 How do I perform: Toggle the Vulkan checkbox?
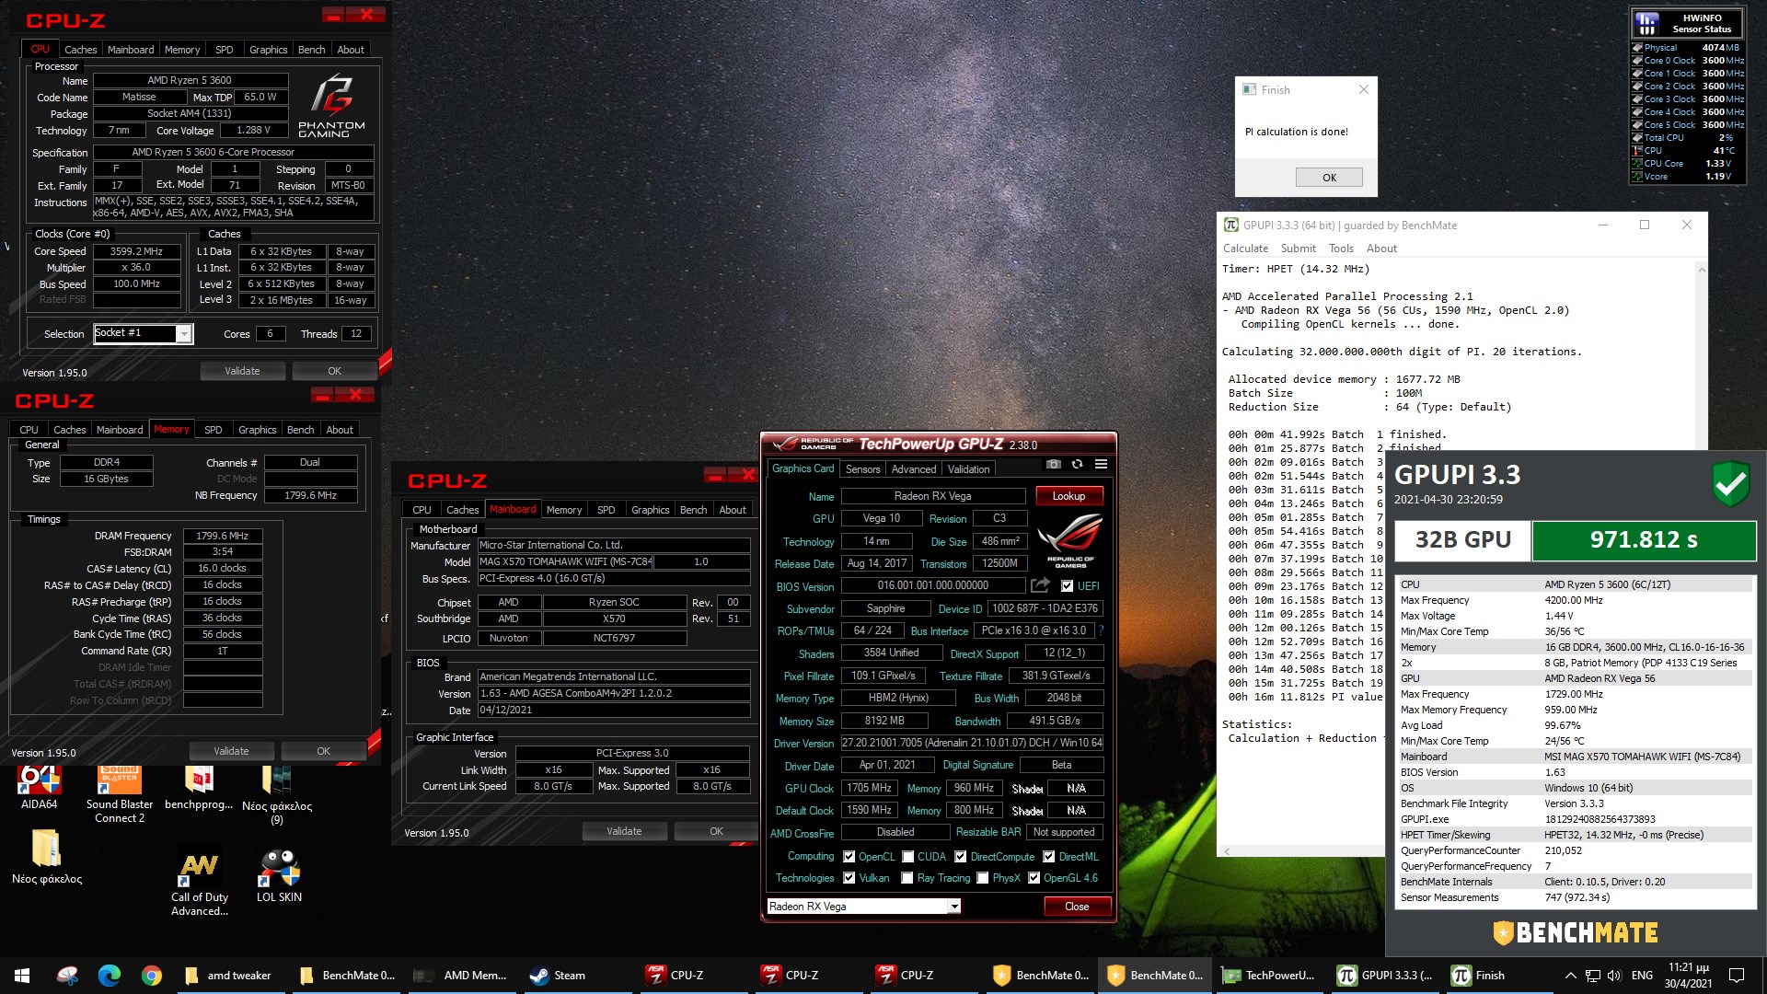(849, 878)
